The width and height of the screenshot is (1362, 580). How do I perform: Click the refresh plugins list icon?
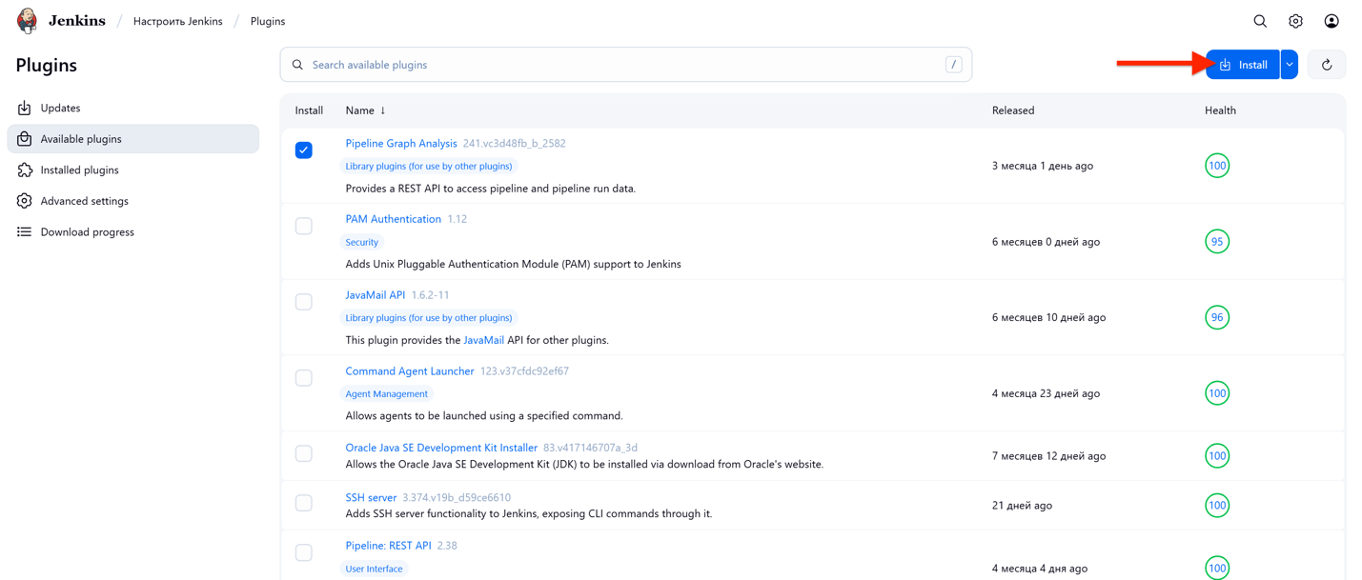[1326, 65]
